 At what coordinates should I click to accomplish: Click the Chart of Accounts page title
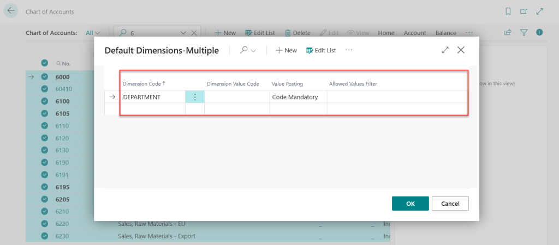click(x=50, y=12)
